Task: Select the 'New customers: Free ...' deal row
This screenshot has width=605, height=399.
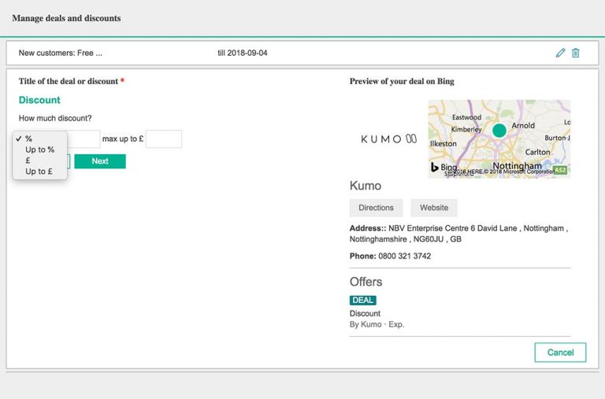Action: click(x=302, y=53)
